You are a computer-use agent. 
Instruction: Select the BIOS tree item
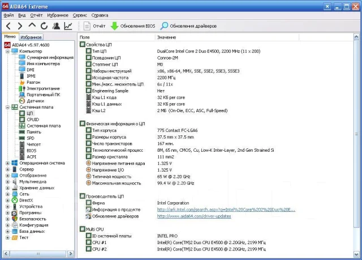click(x=32, y=151)
